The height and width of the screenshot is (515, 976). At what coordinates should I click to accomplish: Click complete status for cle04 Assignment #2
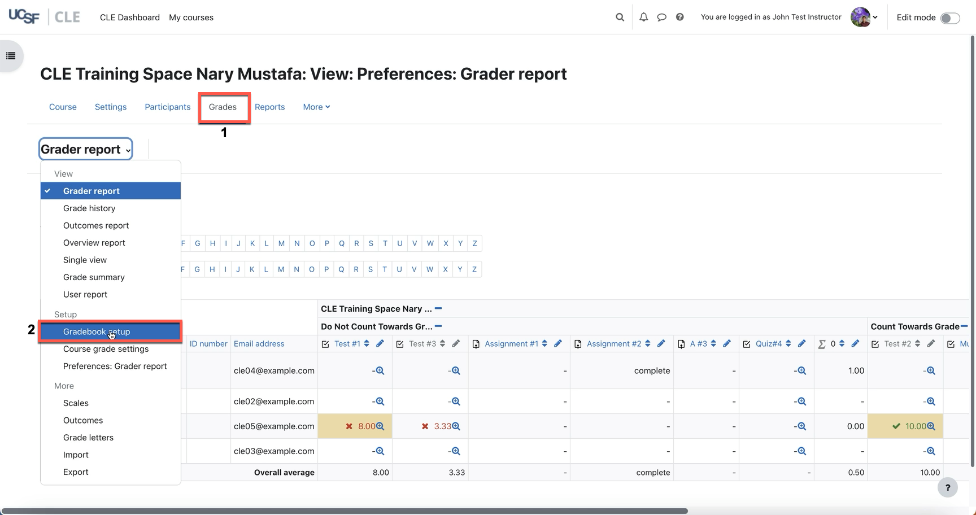pos(652,370)
